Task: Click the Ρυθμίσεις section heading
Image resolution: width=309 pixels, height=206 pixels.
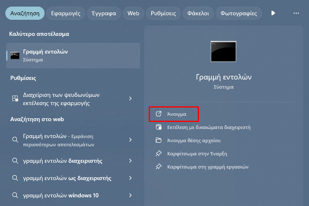Action: pos(23,78)
